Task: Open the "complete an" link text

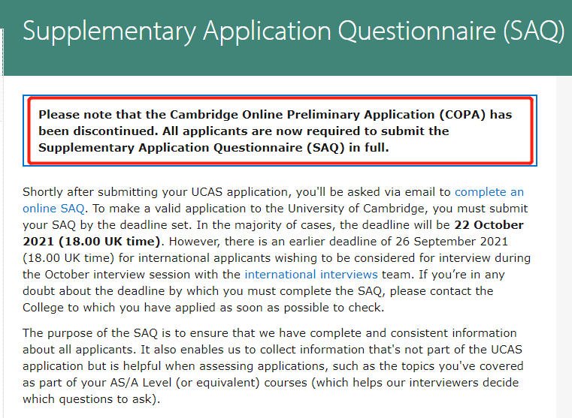Action: pyautogui.click(x=489, y=192)
